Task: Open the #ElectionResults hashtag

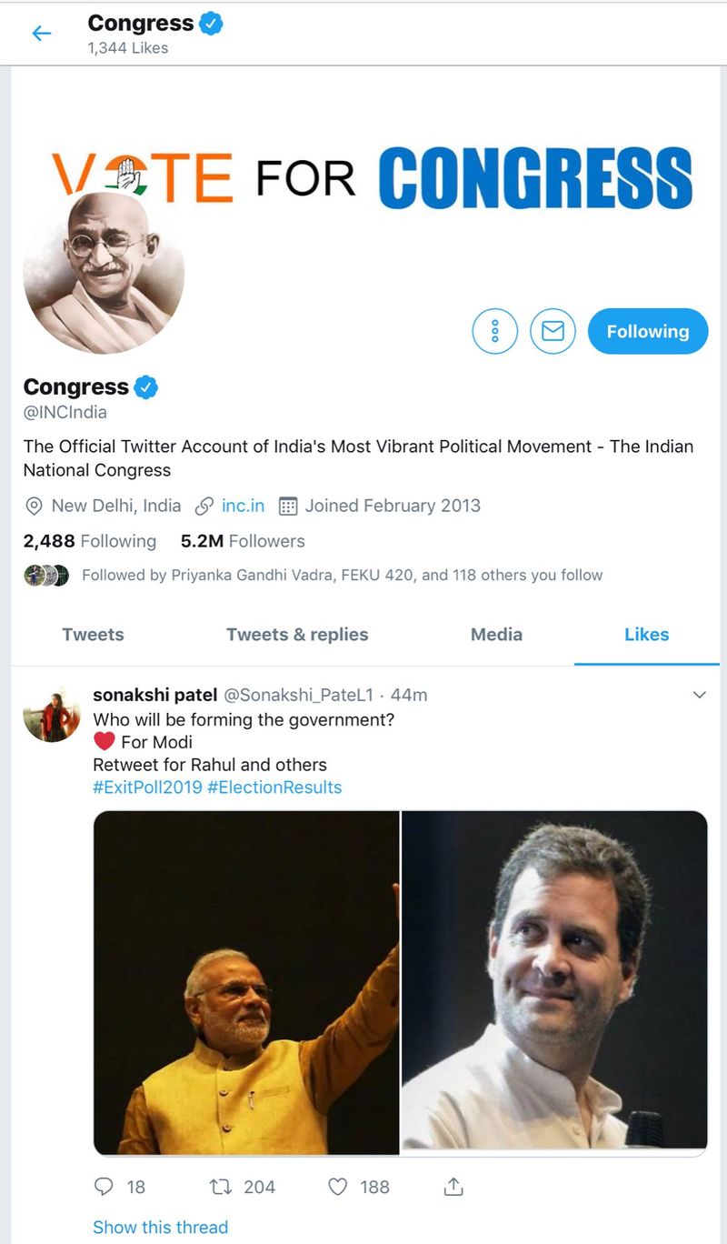Action: [x=274, y=788]
